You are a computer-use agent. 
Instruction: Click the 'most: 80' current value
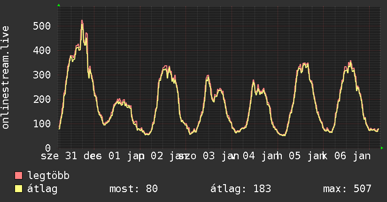tap(133, 189)
